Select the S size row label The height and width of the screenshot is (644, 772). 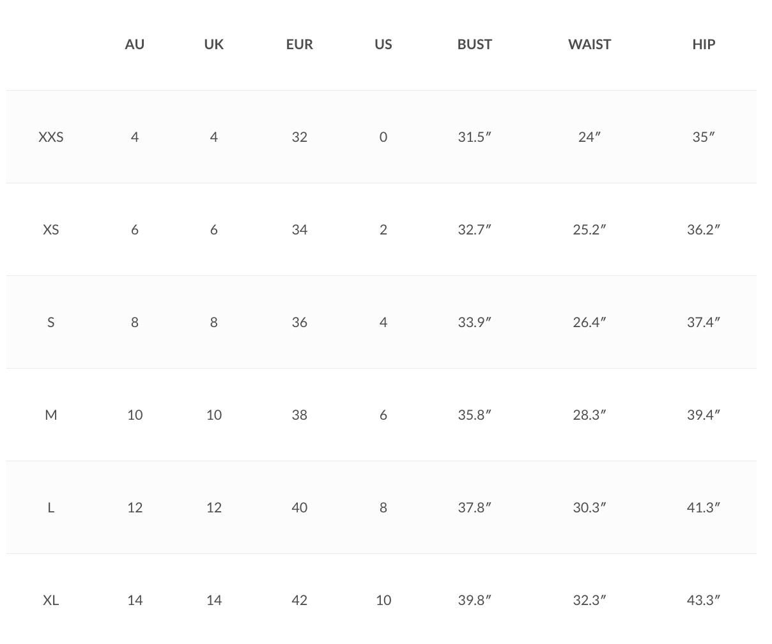coord(51,322)
